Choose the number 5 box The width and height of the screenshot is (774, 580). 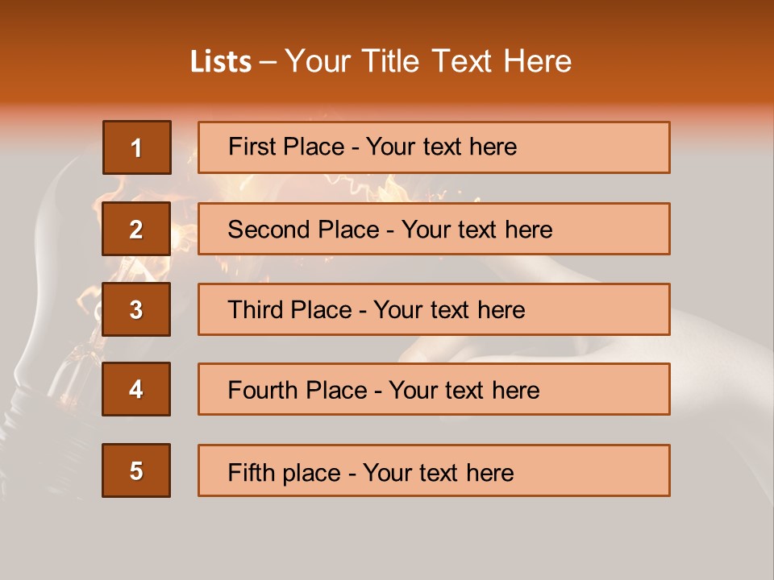(x=136, y=470)
